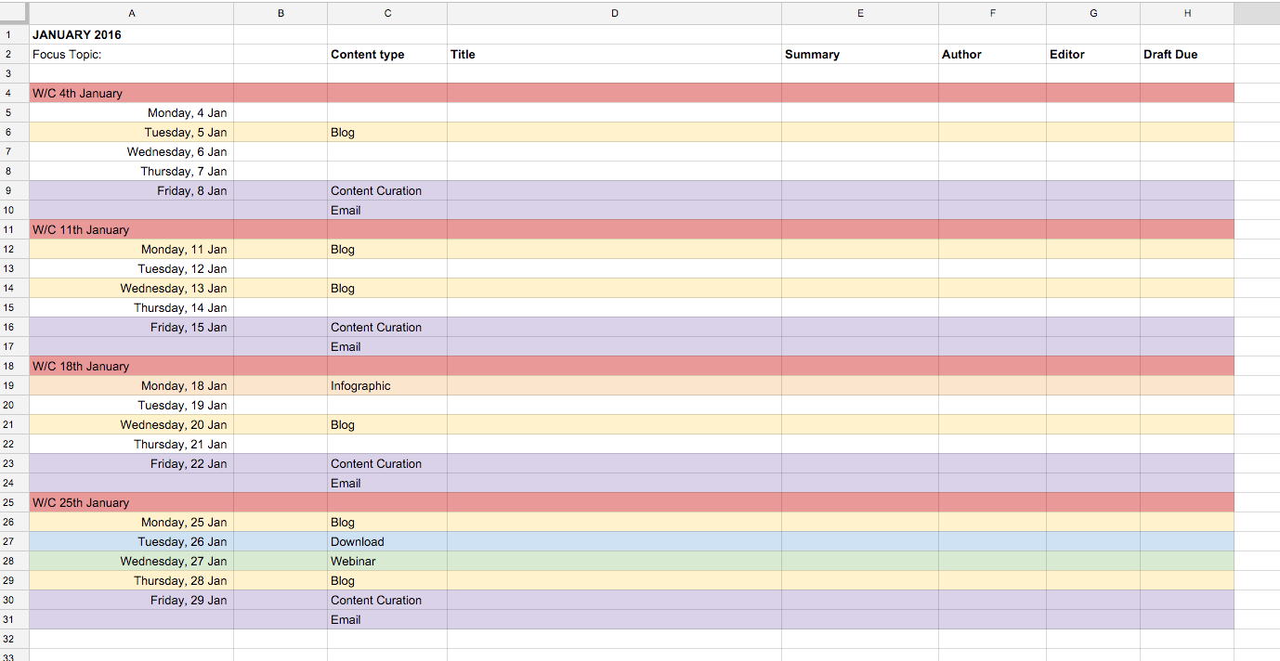
Task: Select the W/C 18th January cell
Action: pyautogui.click(x=131, y=367)
